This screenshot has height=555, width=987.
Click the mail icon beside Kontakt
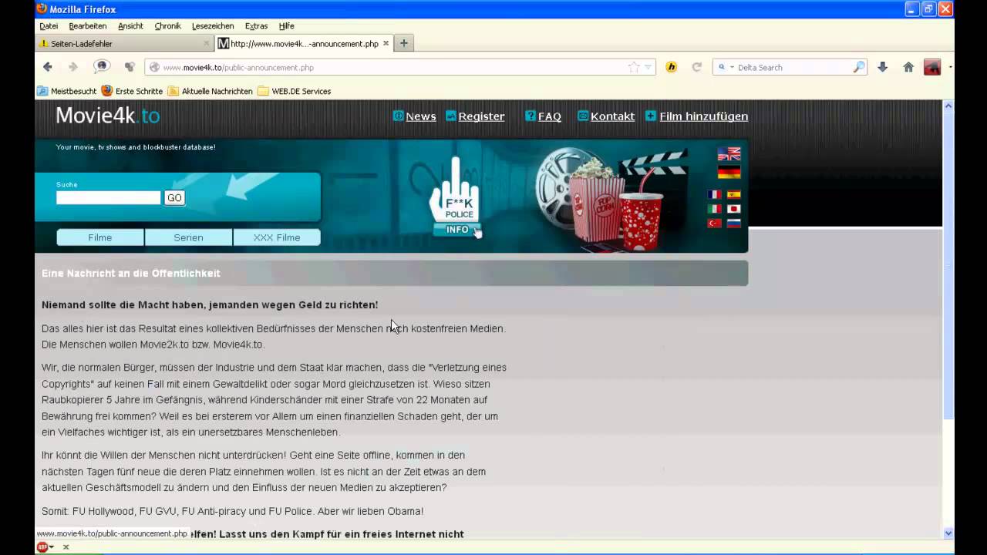[583, 116]
